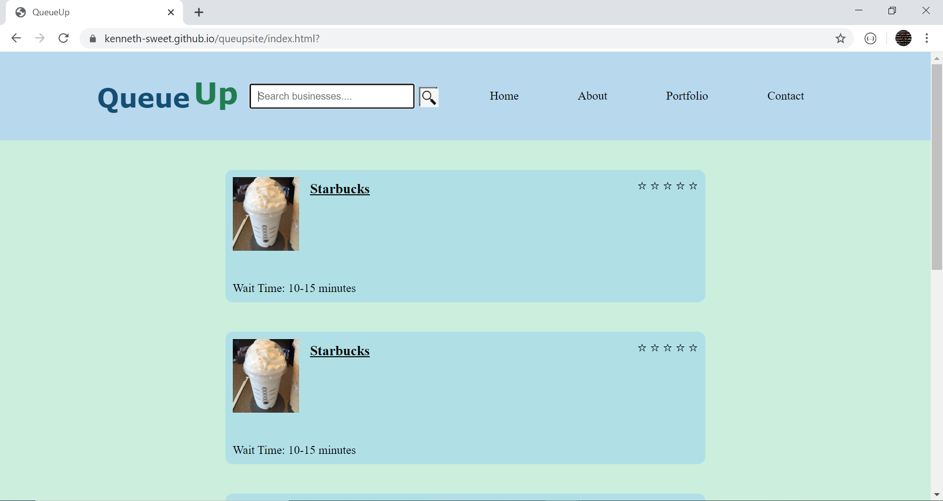Close the QueueUp tab
943x501 pixels.
(x=171, y=12)
